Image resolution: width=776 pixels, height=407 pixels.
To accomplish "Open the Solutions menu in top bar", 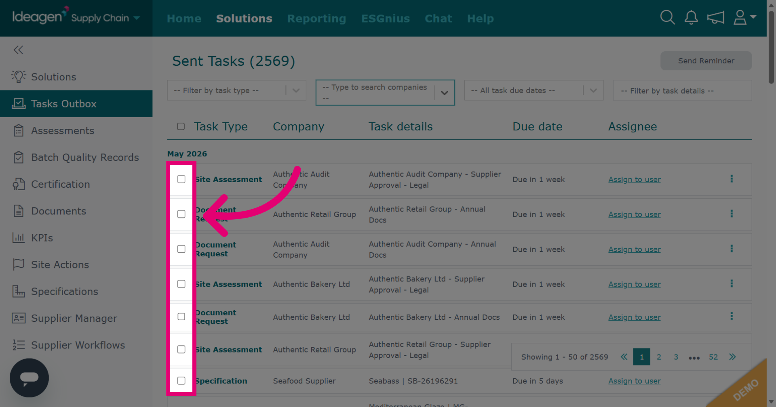I will point(244,19).
